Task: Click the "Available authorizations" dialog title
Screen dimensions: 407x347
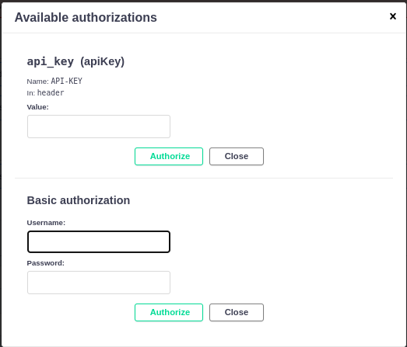Action: (x=86, y=18)
